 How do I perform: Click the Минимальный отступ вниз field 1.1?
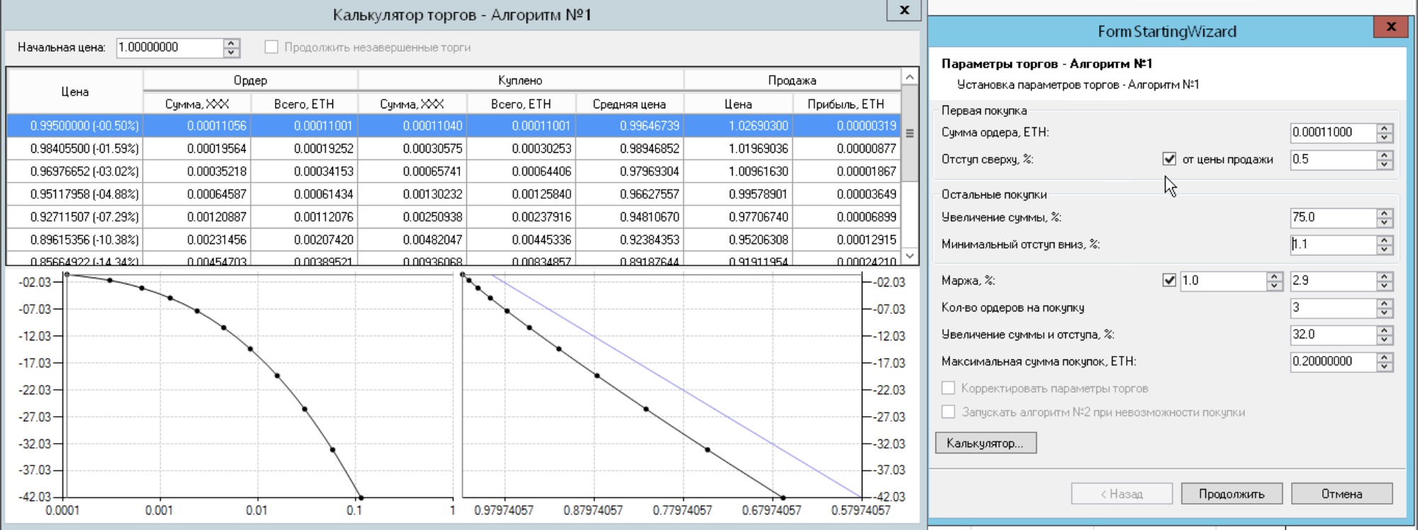point(1333,244)
